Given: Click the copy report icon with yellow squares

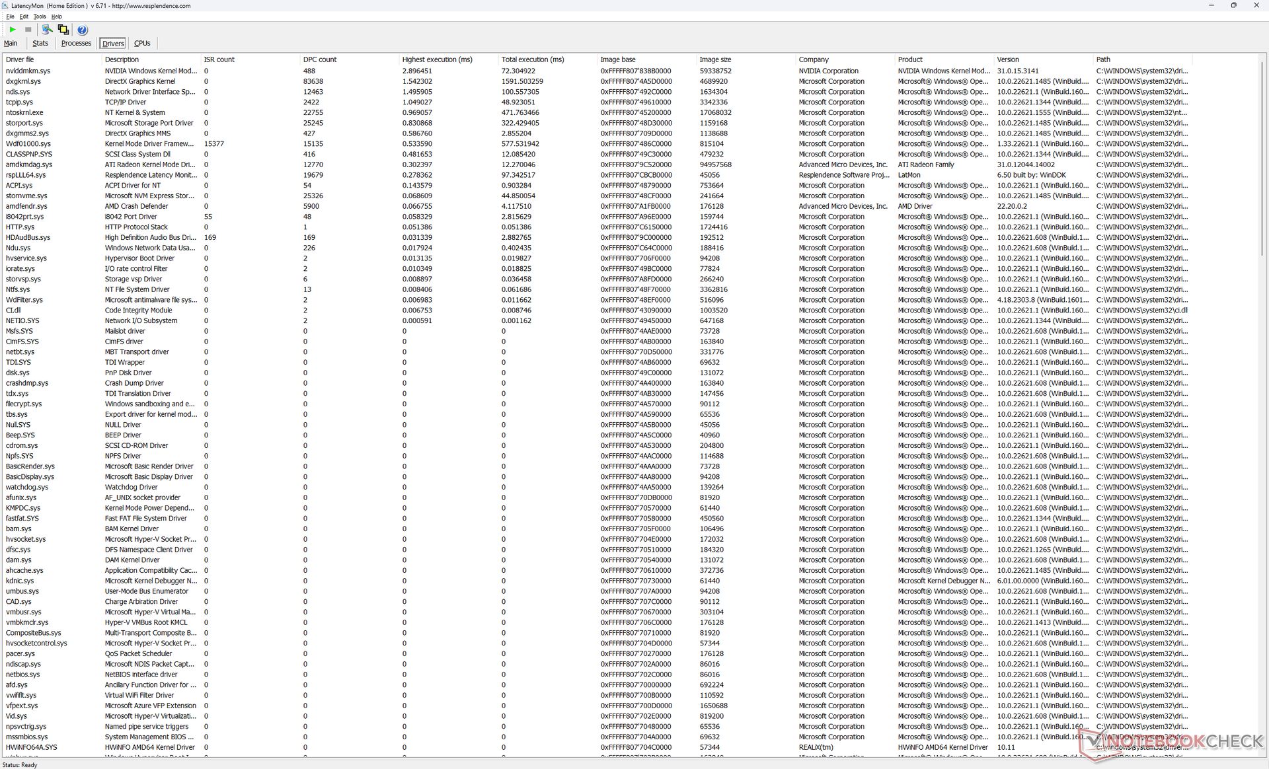Looking at the screenshot, I should pos(63,30).
